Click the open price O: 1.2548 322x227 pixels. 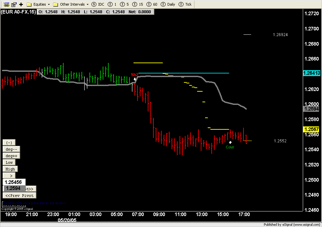48,12
